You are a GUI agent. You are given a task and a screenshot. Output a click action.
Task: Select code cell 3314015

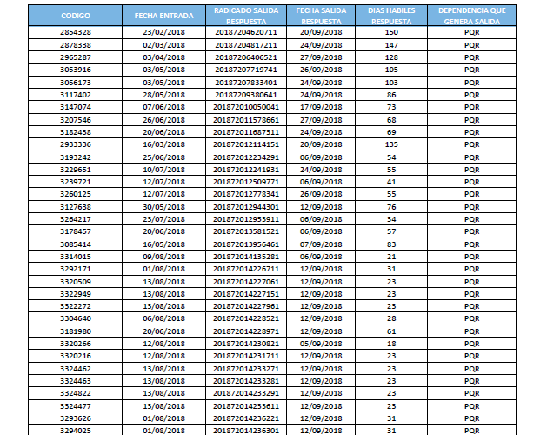click(x=76, y=257)
